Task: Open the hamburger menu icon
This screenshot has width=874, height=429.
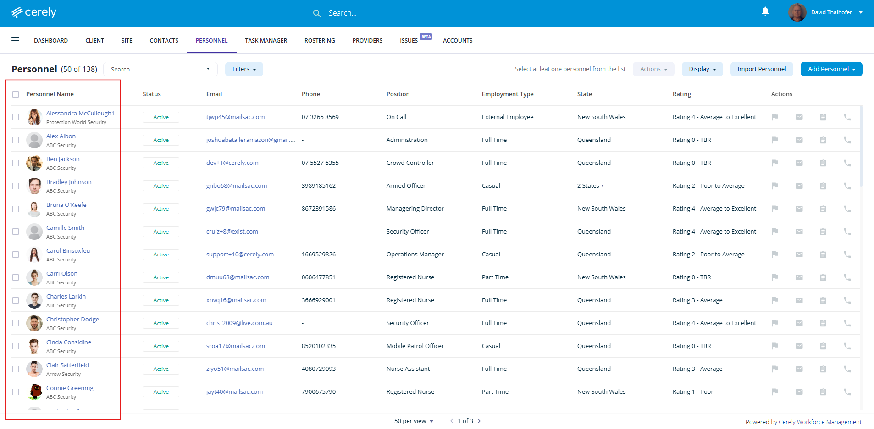Action: pos(16,40)
